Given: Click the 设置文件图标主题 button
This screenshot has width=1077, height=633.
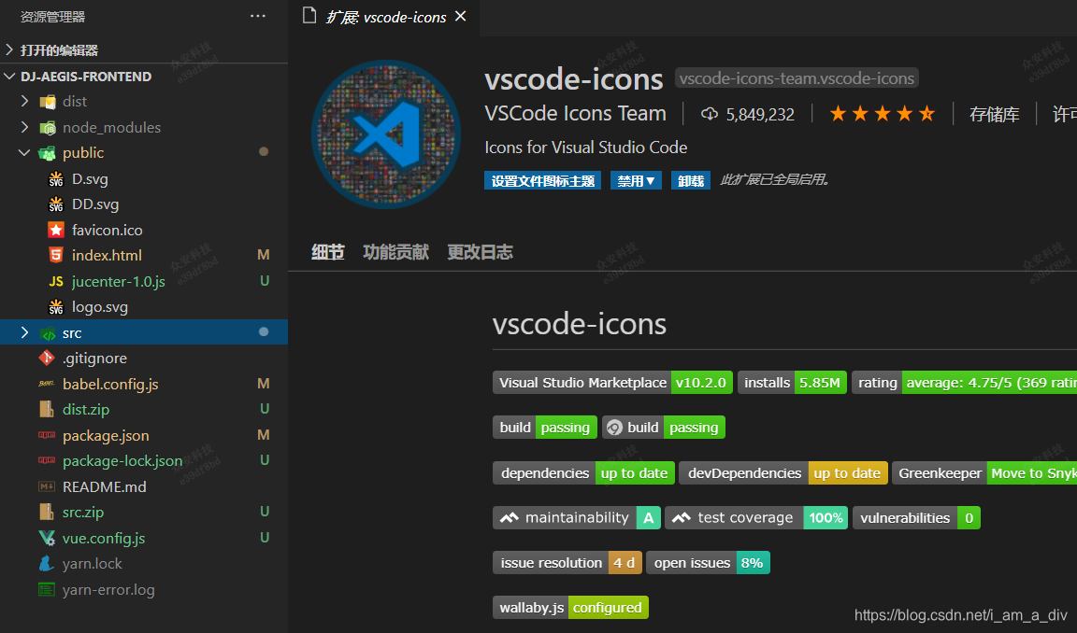Looking at the screenshot, I should (542, 180).
